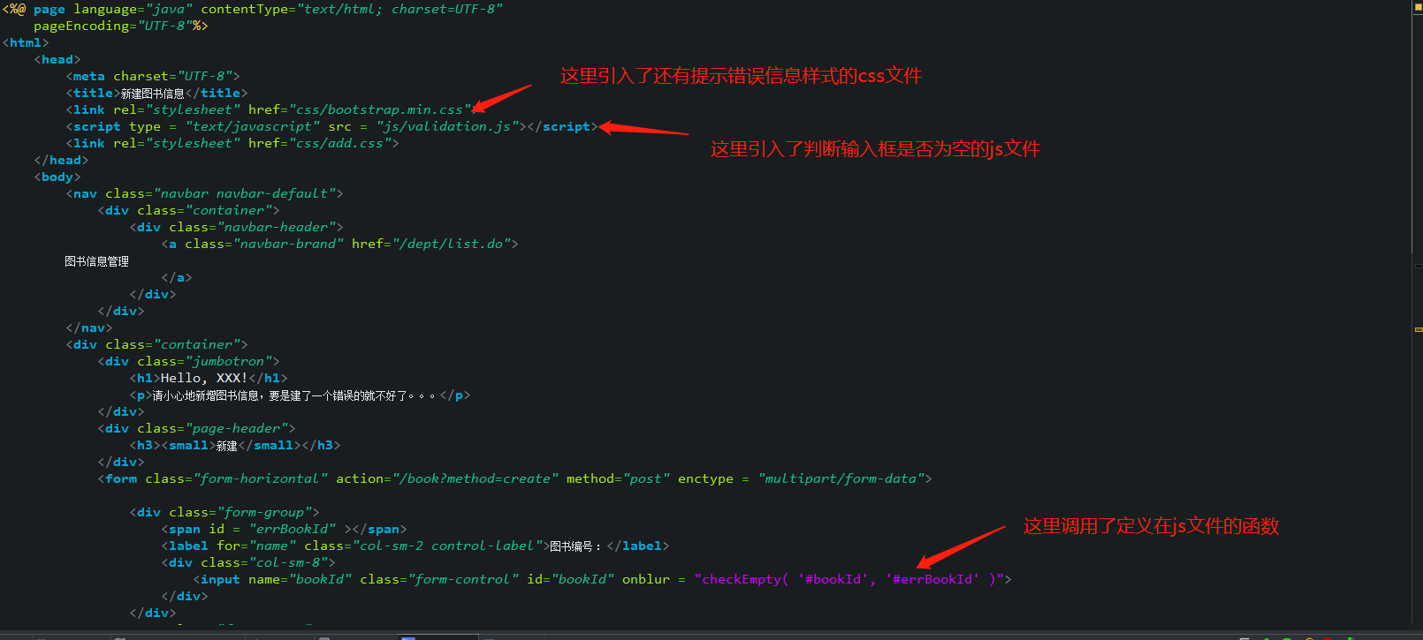Viewport: 1423px width, 640px height.
Task: Click the "jumbotron" class value
Action: click(229, 361)
